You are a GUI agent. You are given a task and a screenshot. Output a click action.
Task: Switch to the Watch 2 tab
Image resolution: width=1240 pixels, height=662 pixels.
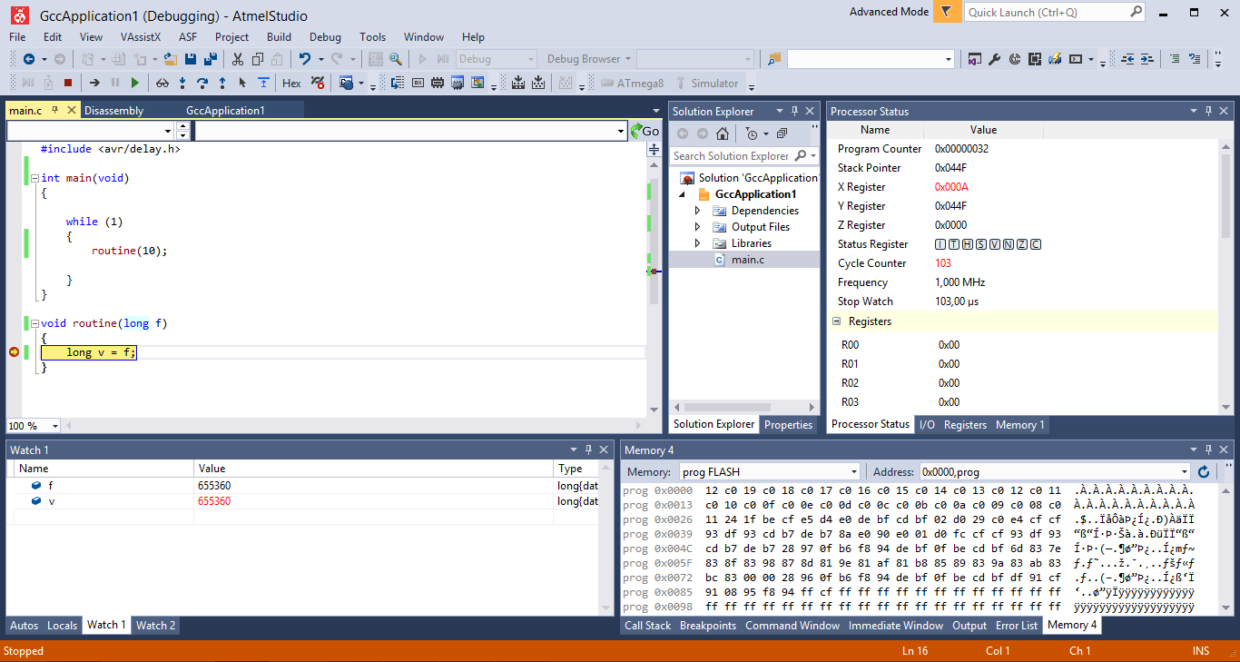(x=155, y=625)
